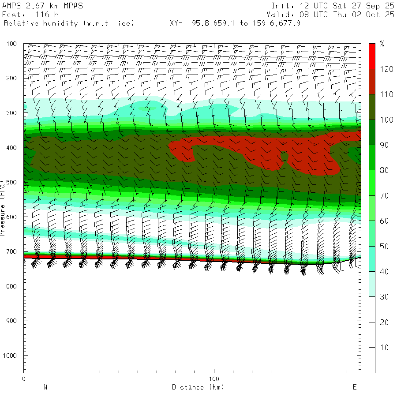Viewport: 397px width, 397px height.
Task: Click the 70 colorbar value label
Action: tap(384, 196)
